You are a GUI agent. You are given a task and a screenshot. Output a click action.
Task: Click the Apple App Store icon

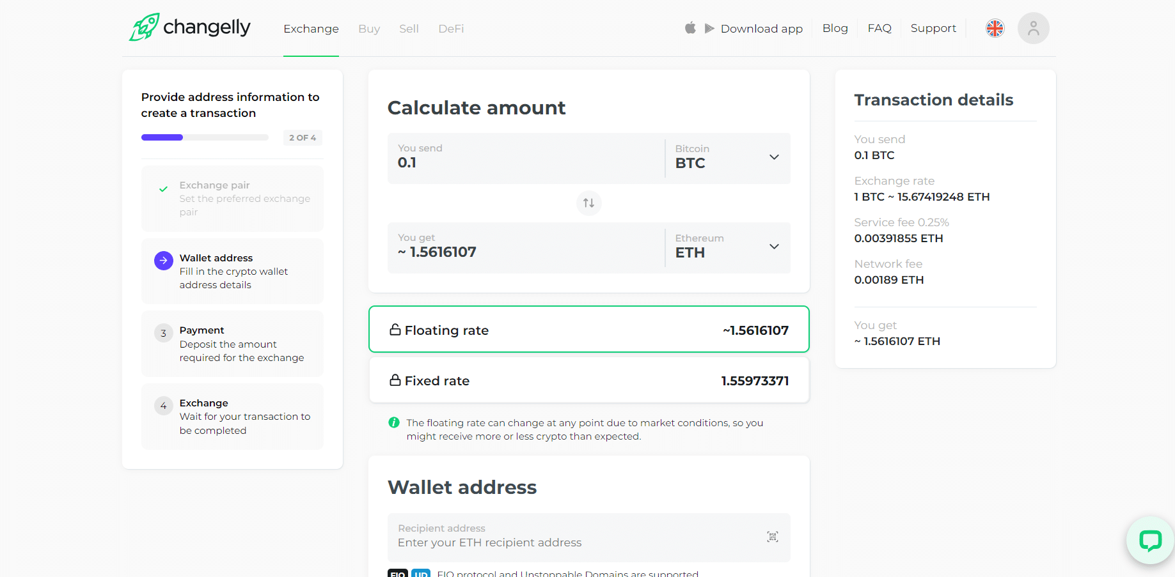point(690,28)
